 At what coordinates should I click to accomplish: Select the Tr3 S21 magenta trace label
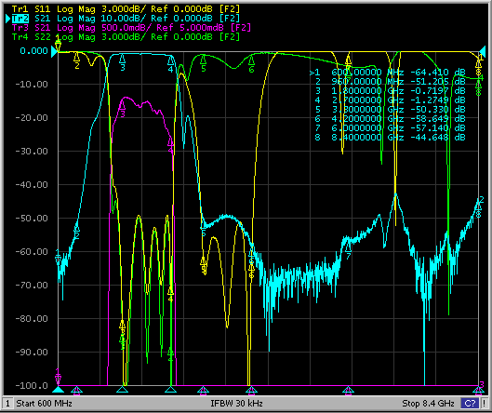tap(131, 28)
